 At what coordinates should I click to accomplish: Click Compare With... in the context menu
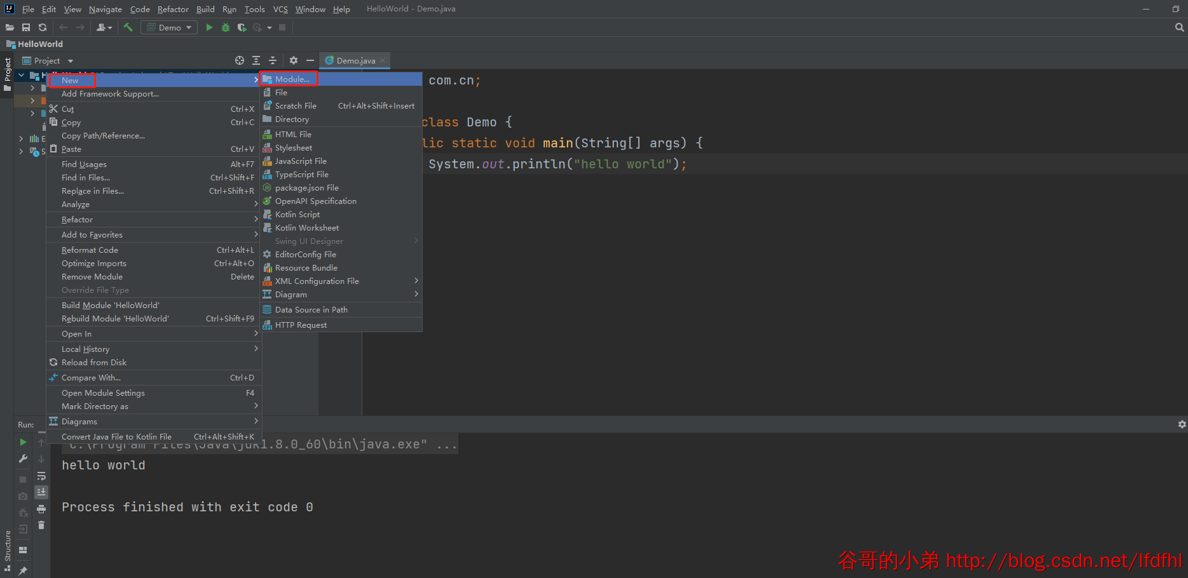coord(154,377)
